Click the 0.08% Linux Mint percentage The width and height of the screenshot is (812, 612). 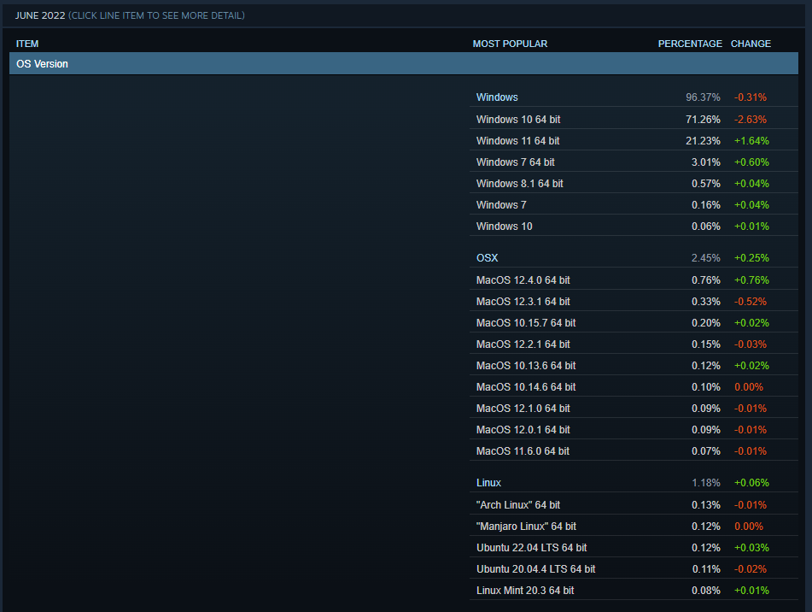(705, 591)
